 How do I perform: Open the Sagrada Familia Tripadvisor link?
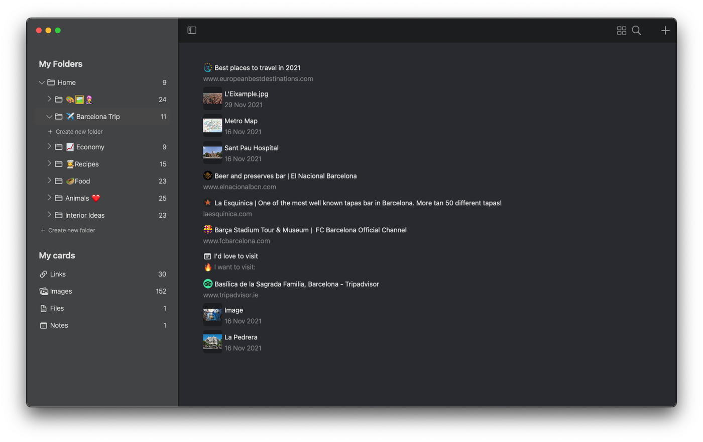tap(296, 284)
